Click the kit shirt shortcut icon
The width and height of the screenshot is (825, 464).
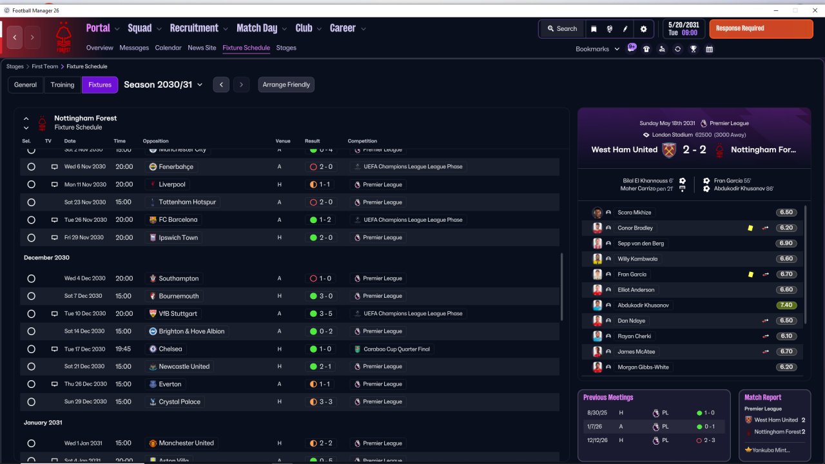[x=646, y=49]
